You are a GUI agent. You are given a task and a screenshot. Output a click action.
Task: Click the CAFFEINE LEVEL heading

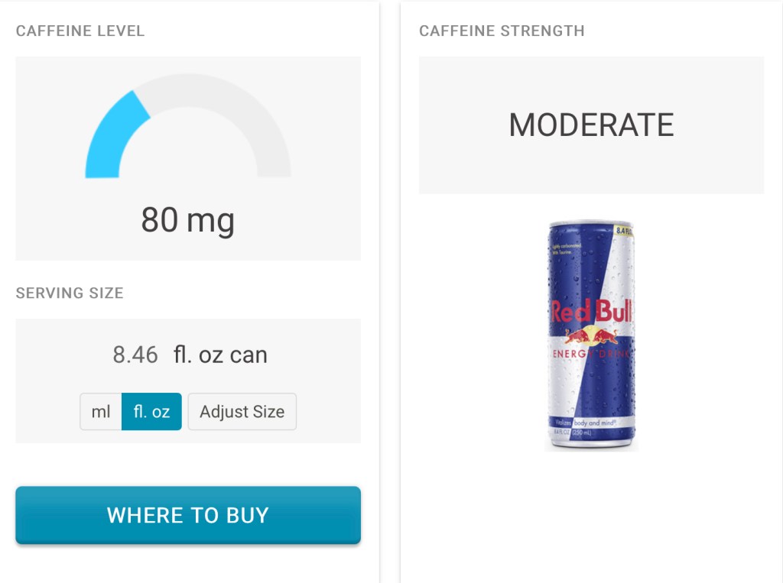click(80, 31)
